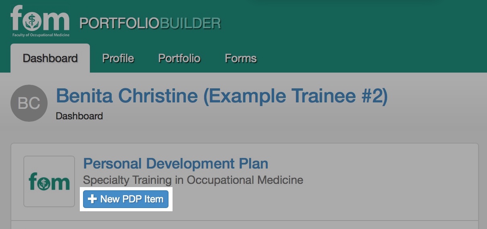Go to the Portfolio tab
The width and height of the screenshot is (487, 229).
click(179, 58)
